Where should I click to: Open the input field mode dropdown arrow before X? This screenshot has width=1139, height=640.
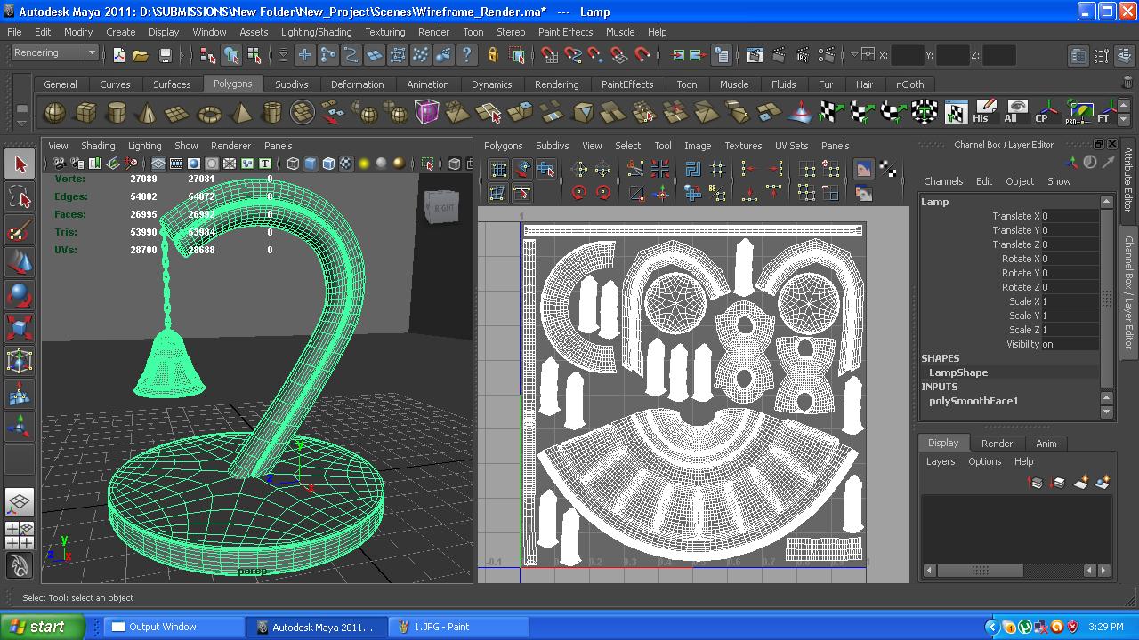pyautogui.click(x=854, y=55)
